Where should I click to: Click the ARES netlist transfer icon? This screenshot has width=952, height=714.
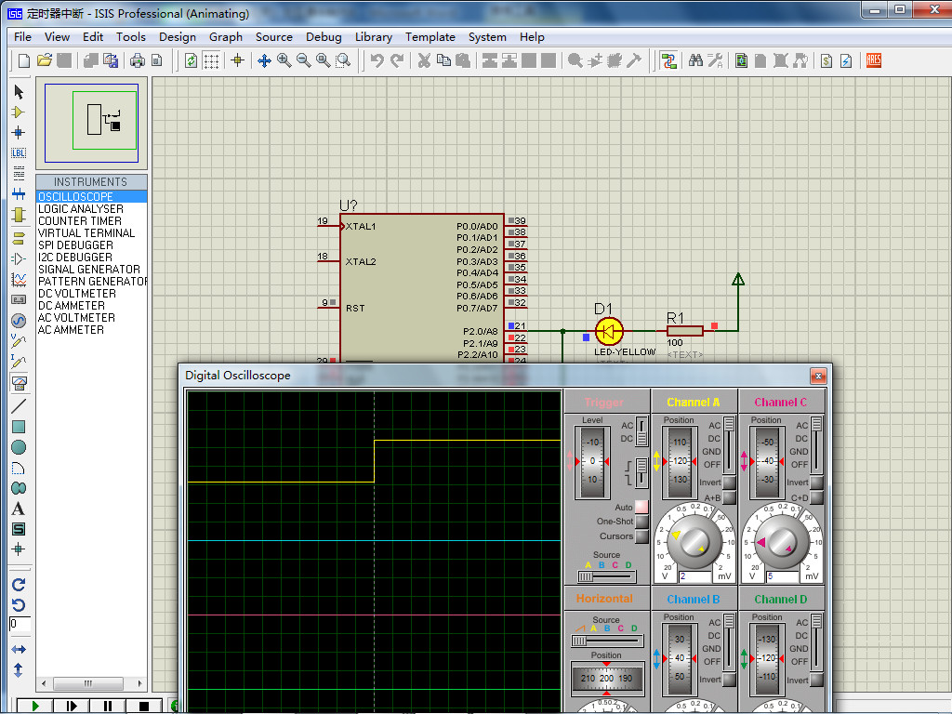click(x=874, y=60)
